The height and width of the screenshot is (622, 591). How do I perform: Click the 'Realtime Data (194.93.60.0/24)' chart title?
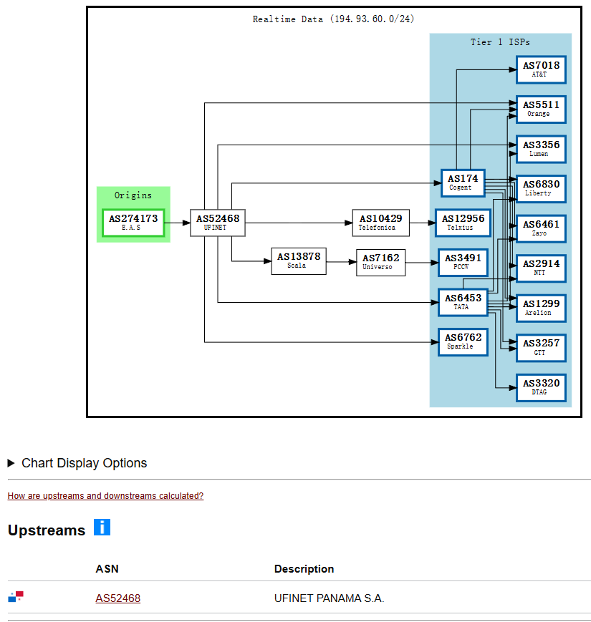(333, 19)
